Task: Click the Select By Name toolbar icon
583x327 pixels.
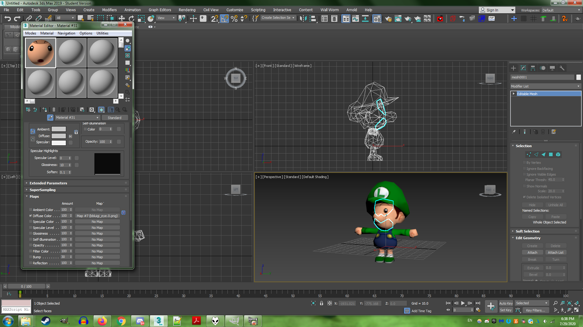Action: (90, 18)
